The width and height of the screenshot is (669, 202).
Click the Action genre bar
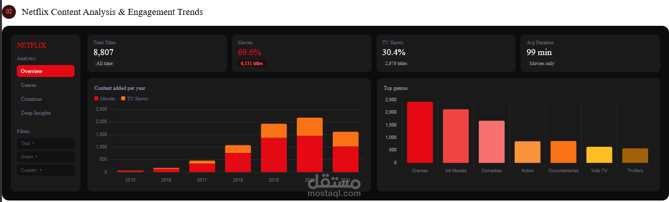click(527, 152)
